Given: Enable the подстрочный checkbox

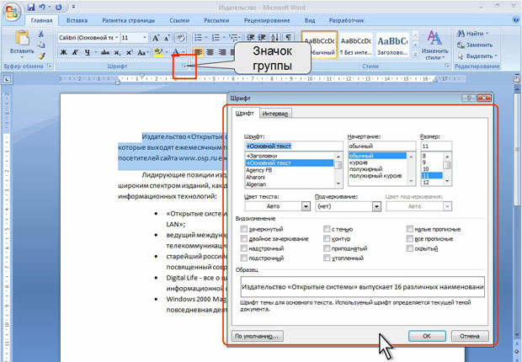Looking at the screenshot, I should click(x=244, y=258).
